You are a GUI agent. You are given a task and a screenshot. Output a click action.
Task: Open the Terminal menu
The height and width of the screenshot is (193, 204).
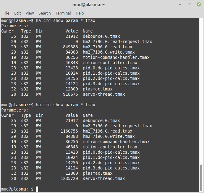(x=63, y=13)
